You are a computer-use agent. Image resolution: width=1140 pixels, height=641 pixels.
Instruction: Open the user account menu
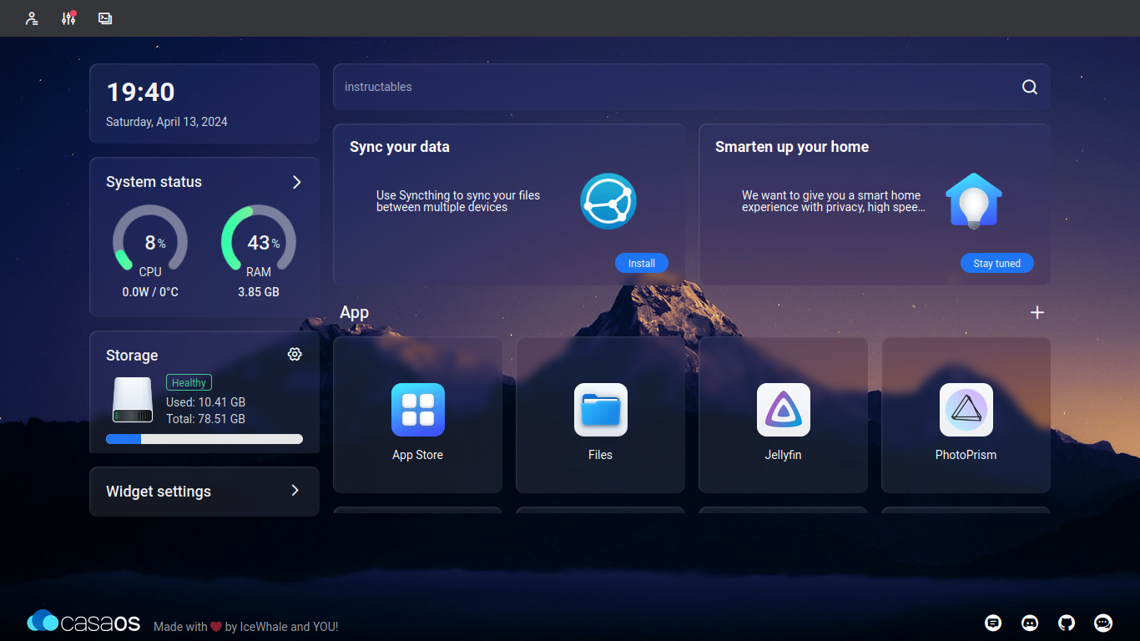(32, 18)
